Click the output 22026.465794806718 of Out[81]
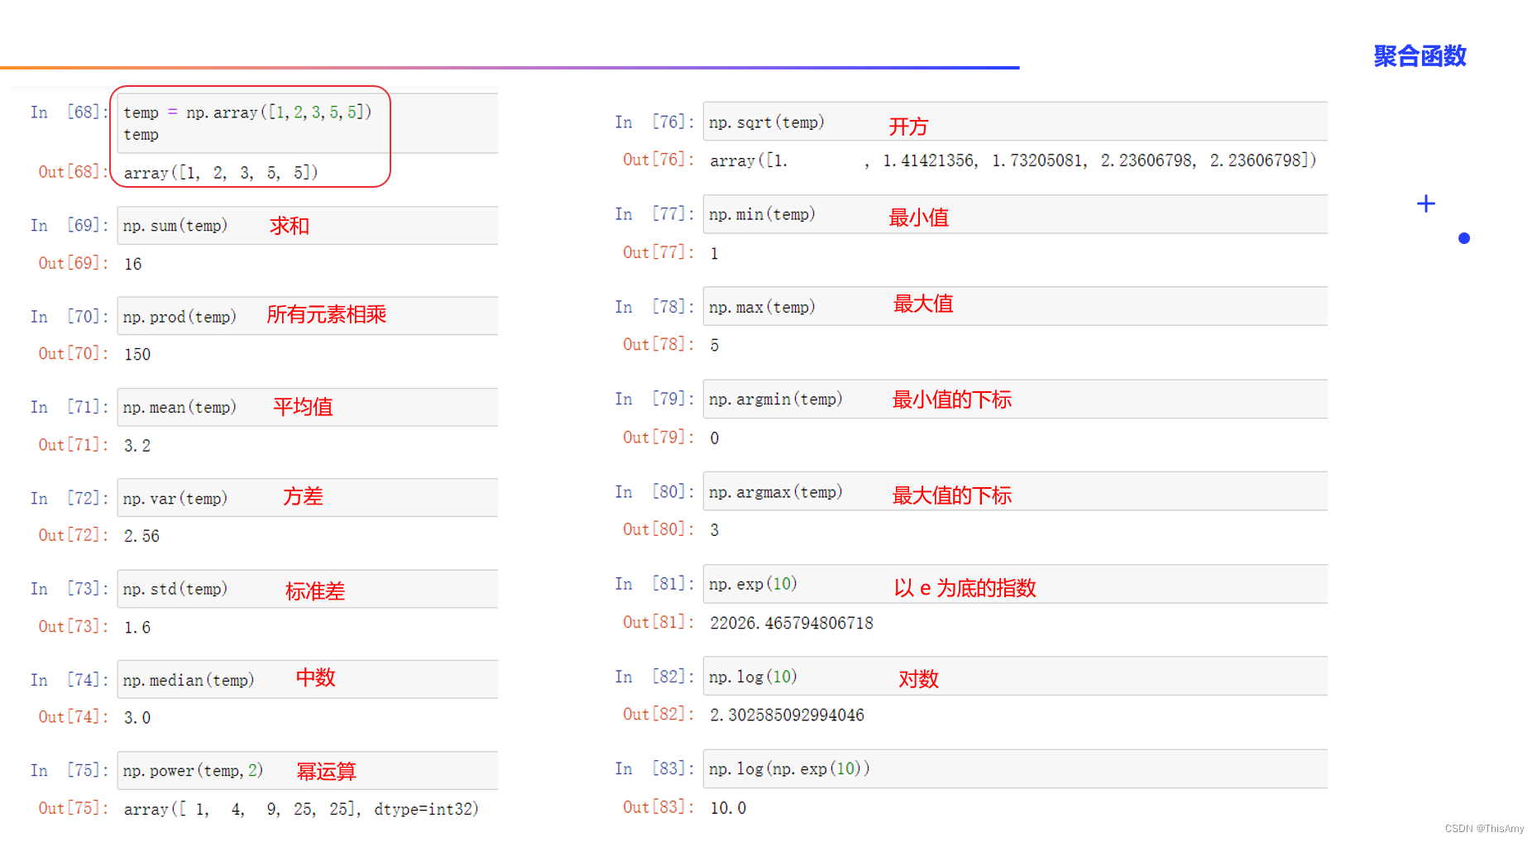The width and height of the screenshot is (1537, 842). click(792, 623)
